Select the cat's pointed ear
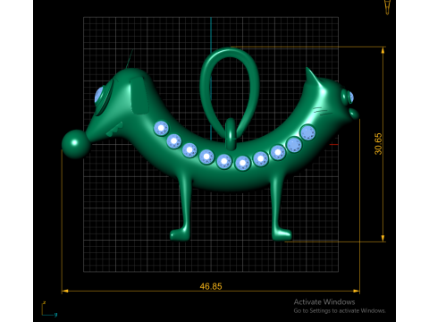The height and width of the screenshot is (322, 429). 313,76
